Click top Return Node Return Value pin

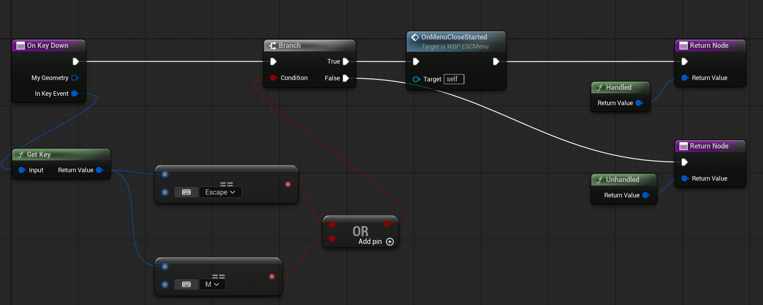[x=685, y=78]
